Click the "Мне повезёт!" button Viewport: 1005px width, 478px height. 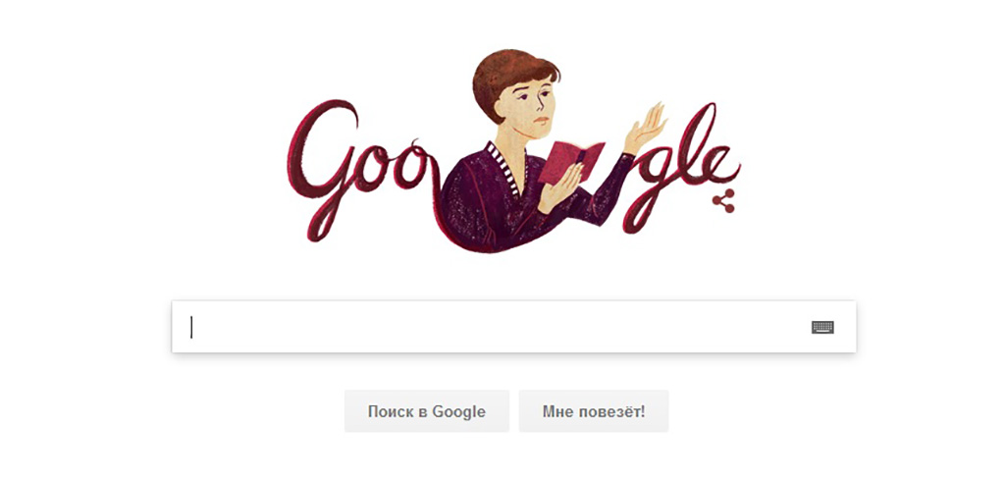click(x=594, y=410)
